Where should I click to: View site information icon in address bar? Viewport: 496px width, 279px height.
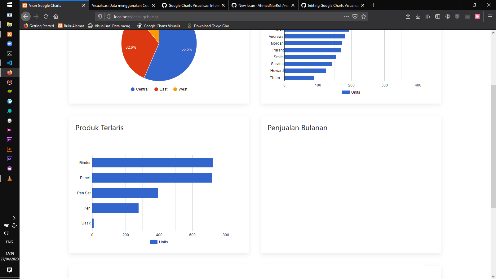click(109, 16)
